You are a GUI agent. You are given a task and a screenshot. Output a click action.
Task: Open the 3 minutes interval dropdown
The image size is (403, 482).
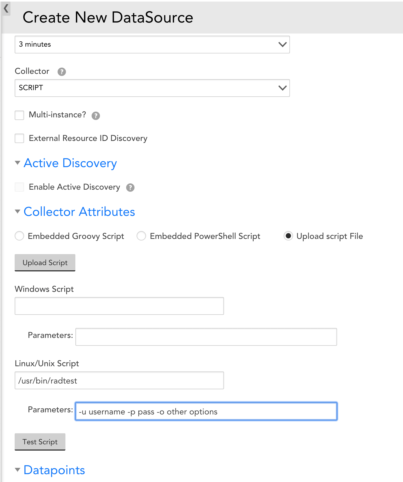coord(152,45)
